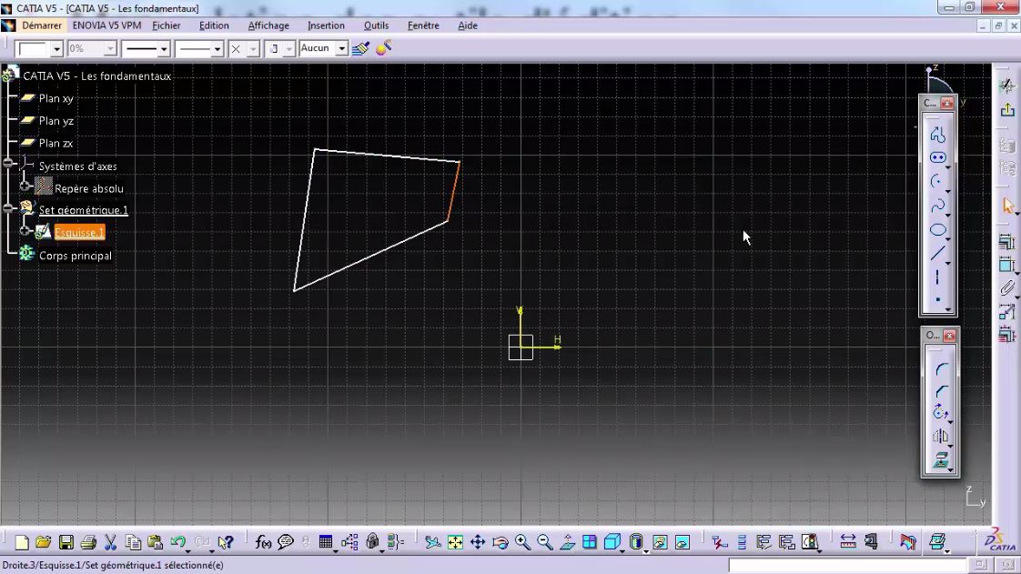This screenshot has width=1021, height=574.
Task: Select the Profile tool in the sketcher palette
Action: tap(938, 132)
